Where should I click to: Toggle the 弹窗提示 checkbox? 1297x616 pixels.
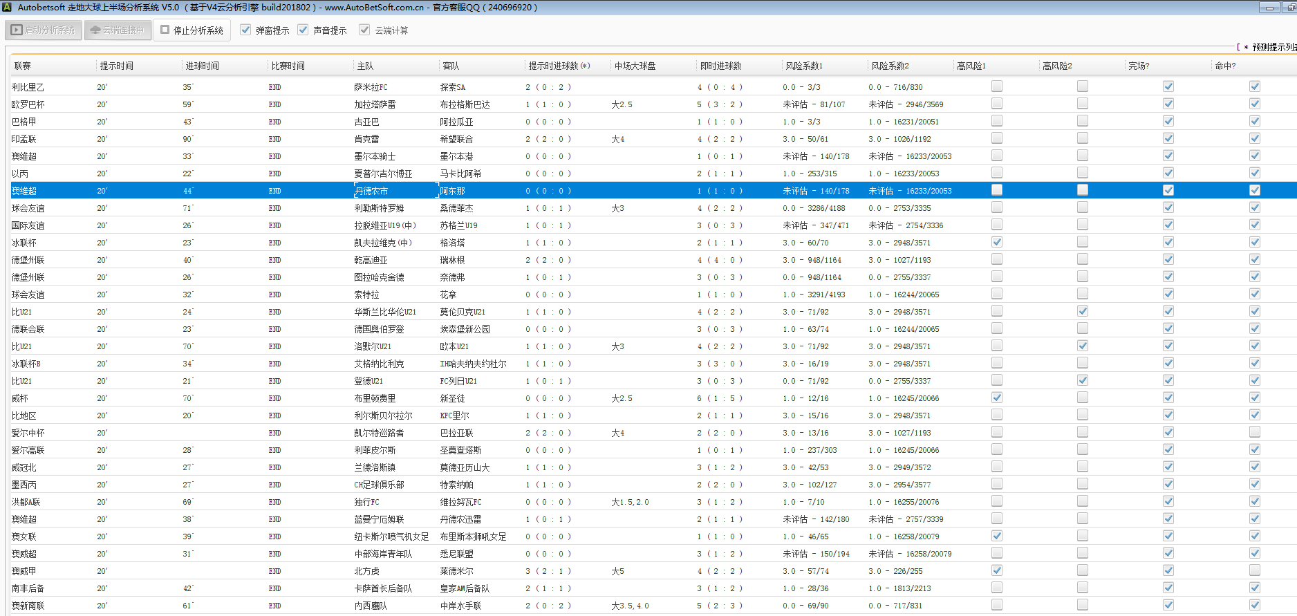point(245,30)
